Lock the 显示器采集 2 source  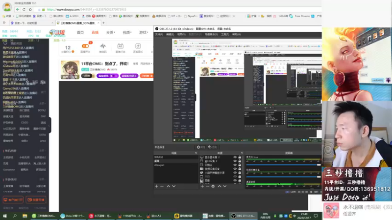(x=240, y=157)
